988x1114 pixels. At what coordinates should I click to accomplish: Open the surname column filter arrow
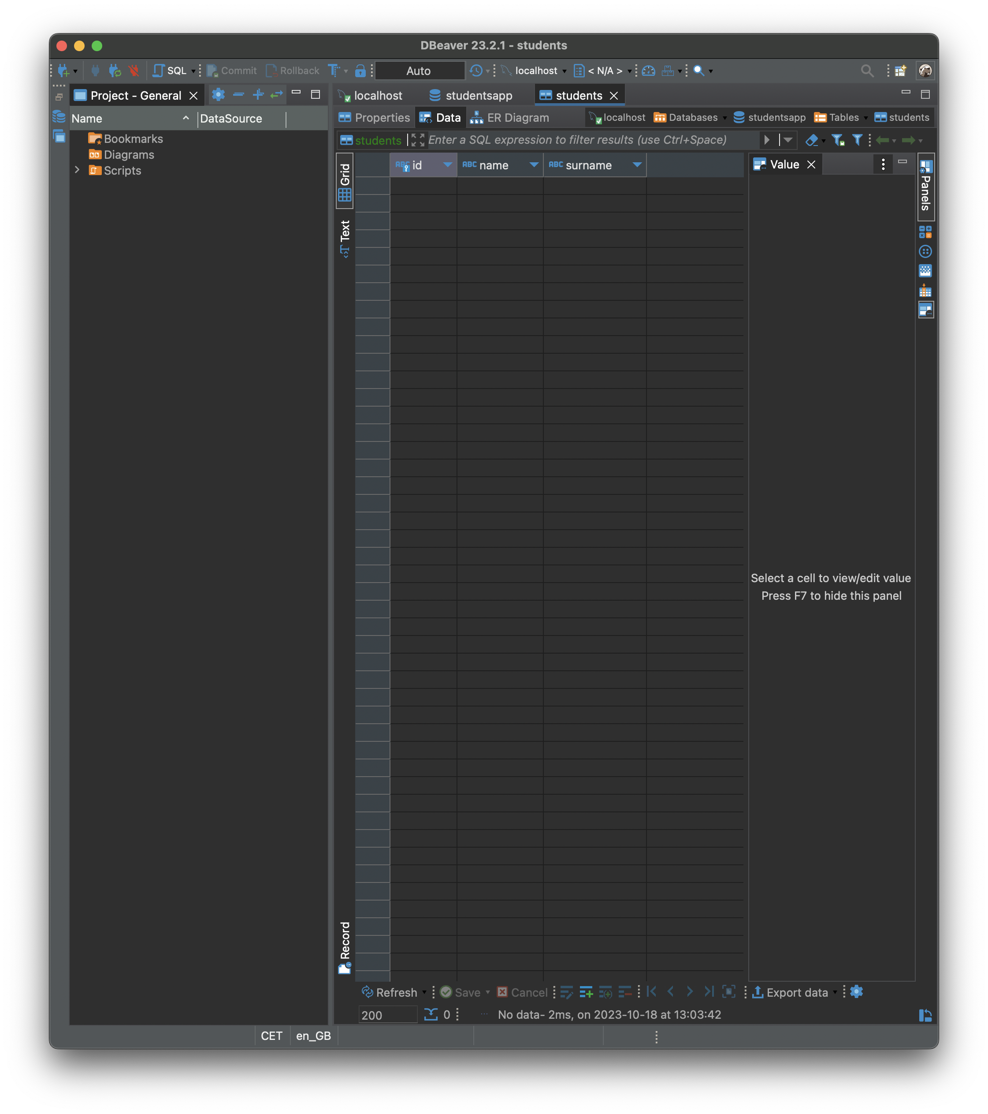pos(637,164)
